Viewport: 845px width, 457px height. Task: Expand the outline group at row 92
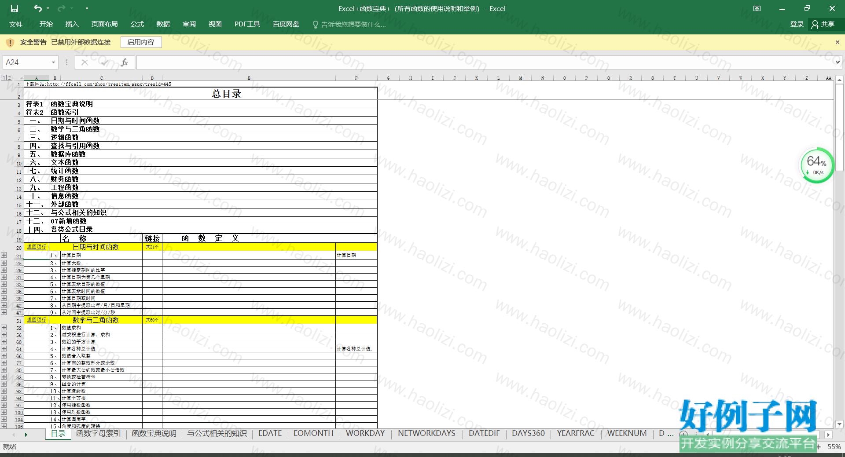(4, 391)
